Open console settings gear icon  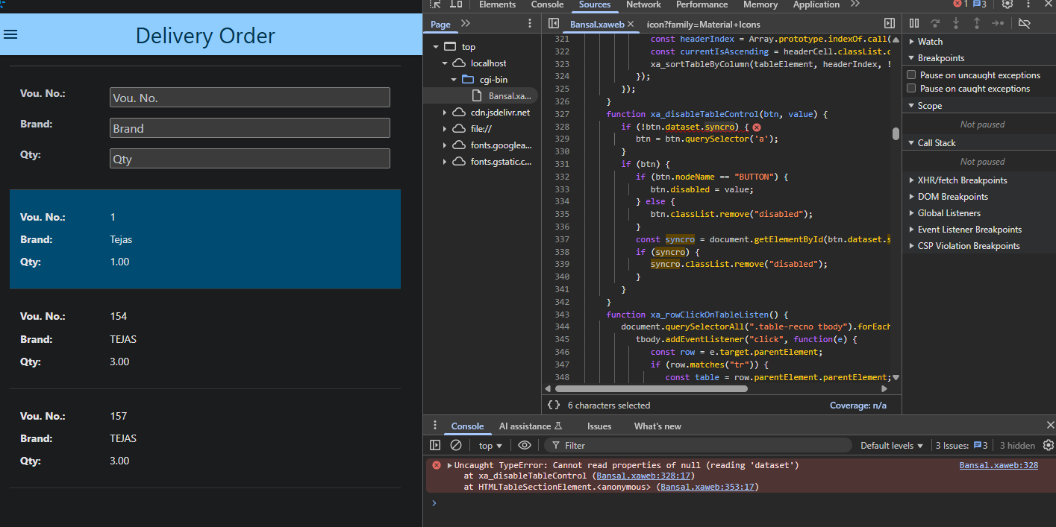pos(1048,445)
